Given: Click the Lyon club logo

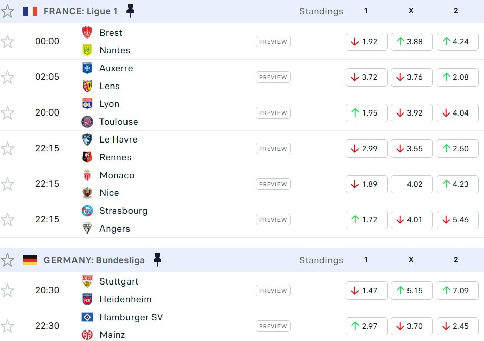Looking at the screenshot, I should (x=87, y=104).
